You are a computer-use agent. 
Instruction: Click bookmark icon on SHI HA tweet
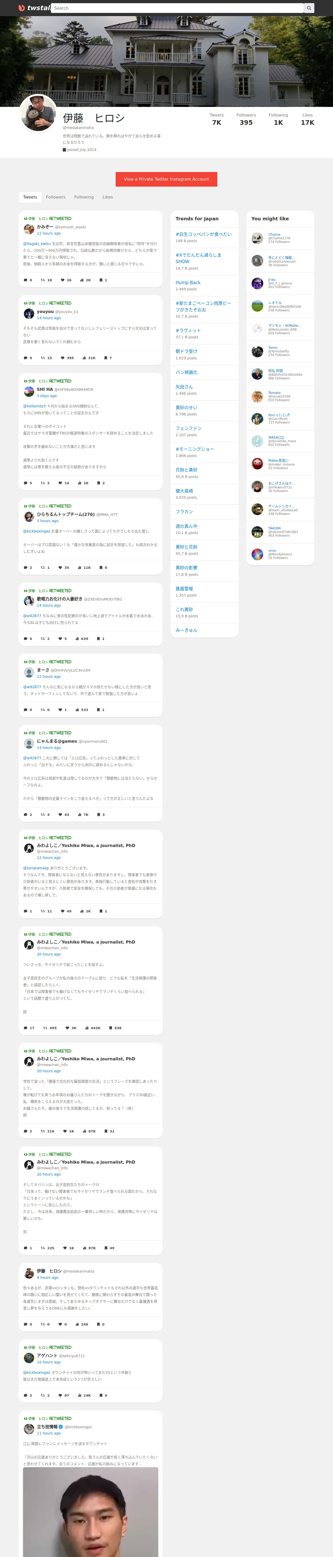99,483
